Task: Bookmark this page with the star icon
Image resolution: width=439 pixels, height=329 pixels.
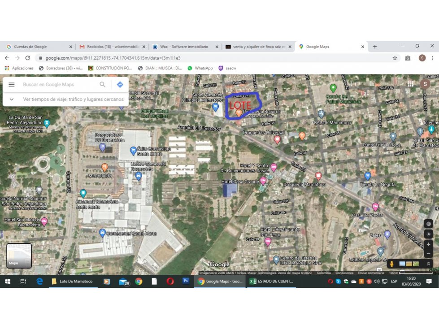Action: click(395, 58)
